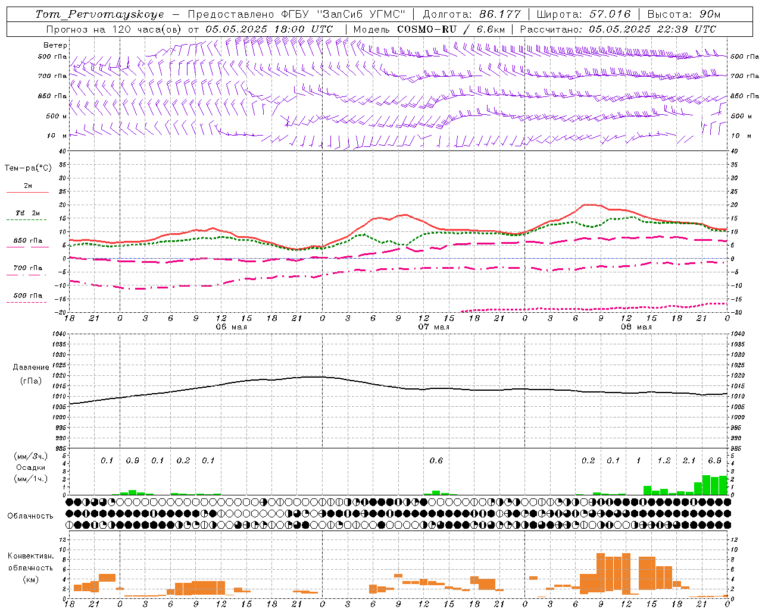Click the 700 гПа temperature legend label
The height and width of the screenshot is (609, 762).
(x=28, y=268)
